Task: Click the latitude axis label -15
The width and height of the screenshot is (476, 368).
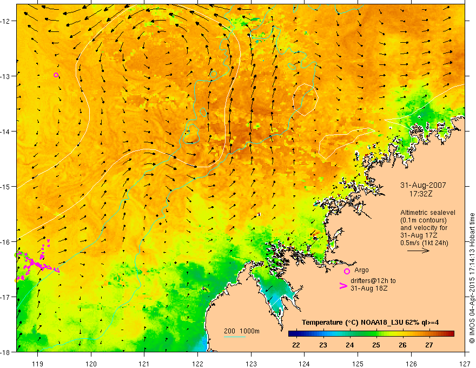Action: [x=5, y=187]
